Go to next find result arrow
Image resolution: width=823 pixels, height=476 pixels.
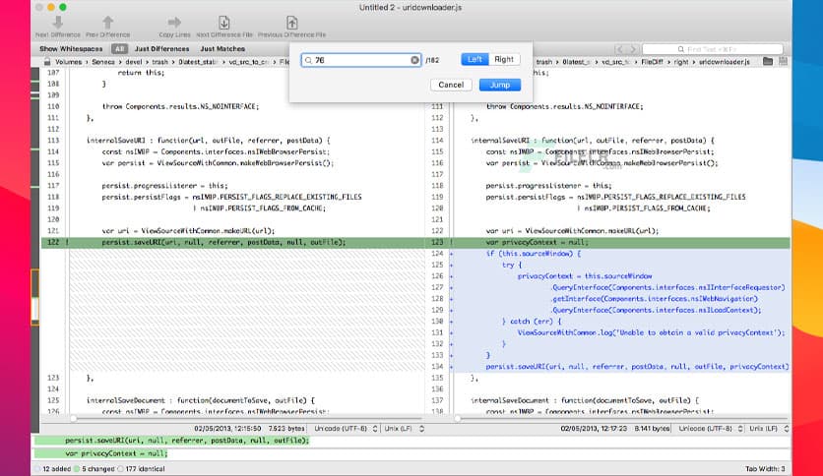632,49
